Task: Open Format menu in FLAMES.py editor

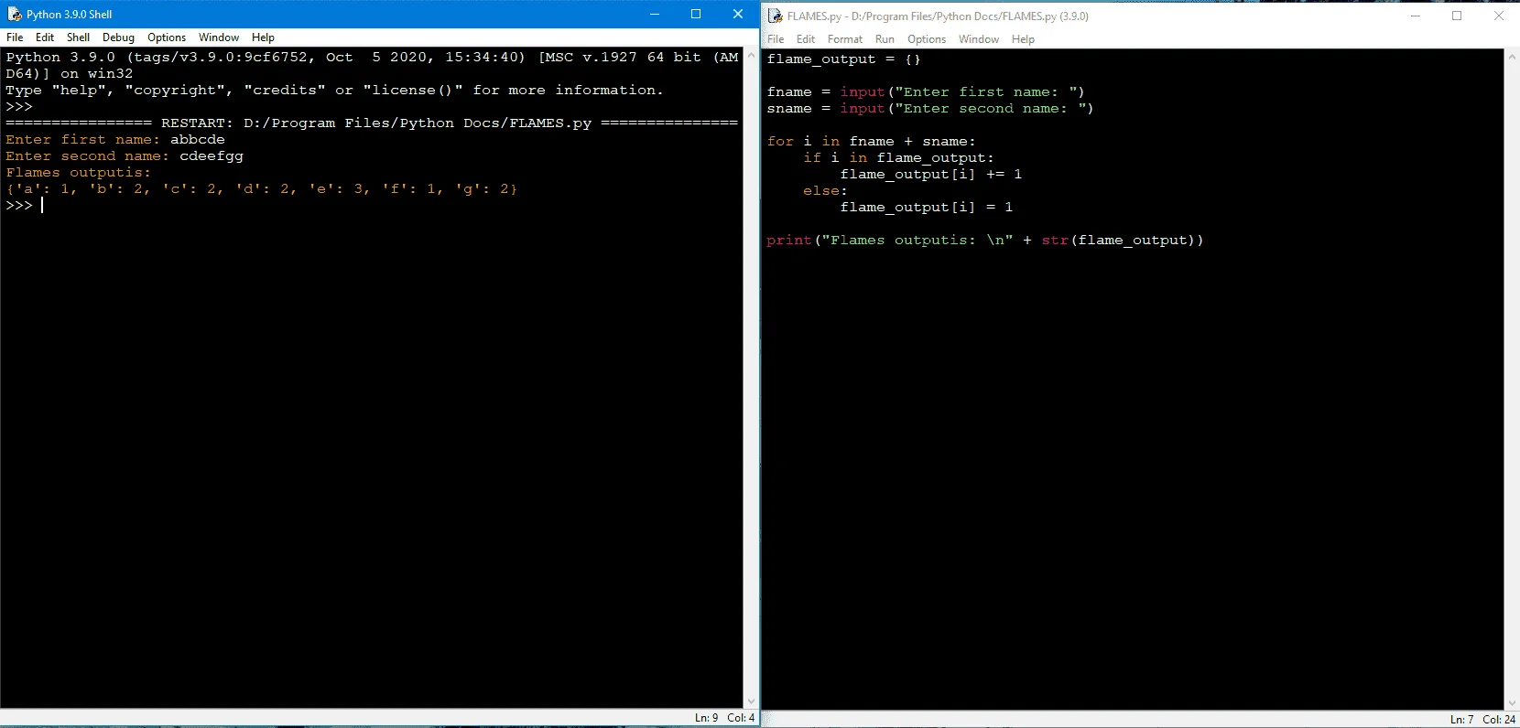Action: (845, 39)
